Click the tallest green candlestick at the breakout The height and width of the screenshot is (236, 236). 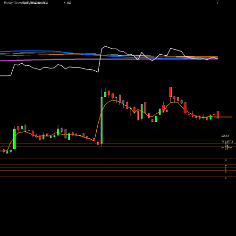point(101,120)
